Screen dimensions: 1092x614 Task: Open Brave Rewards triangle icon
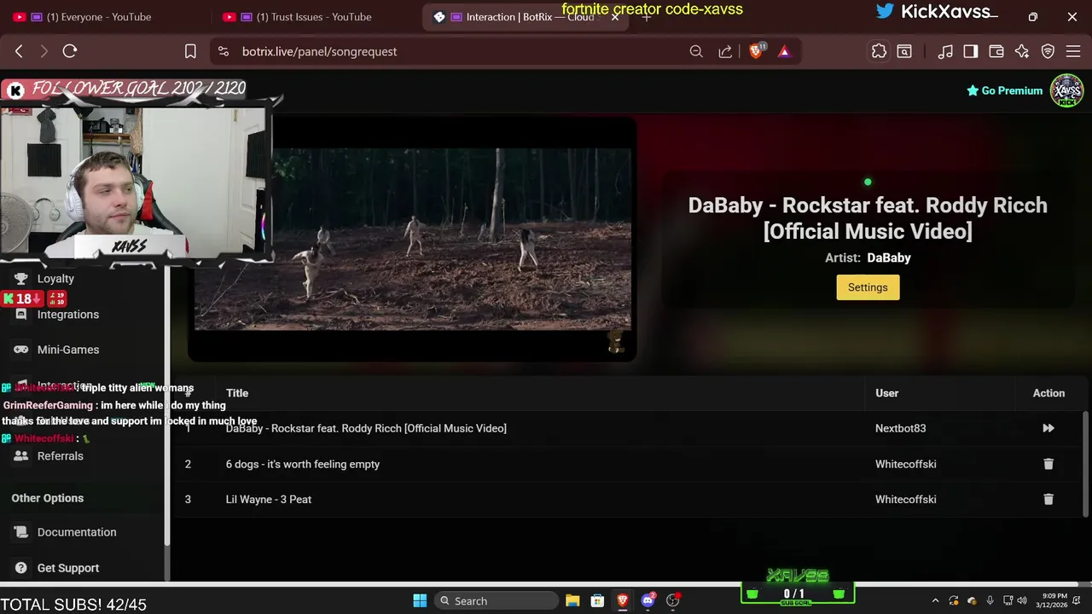click(x=784, y=51)
